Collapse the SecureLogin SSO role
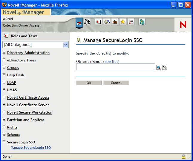The width and height of the screenshot is (193, 161). (x=4, y=142)
